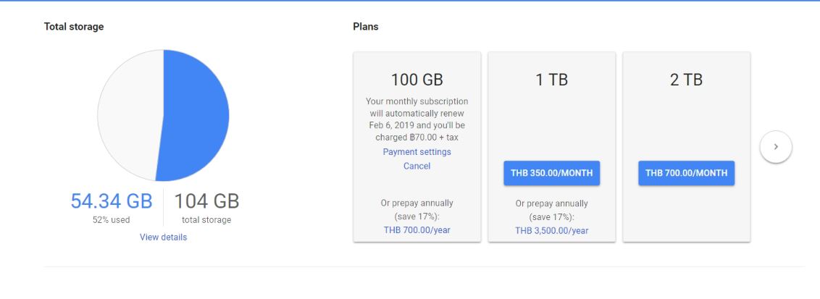Click the white unused portion of the pie chart
Screen dimensions: 820x299
pos(127,116)
